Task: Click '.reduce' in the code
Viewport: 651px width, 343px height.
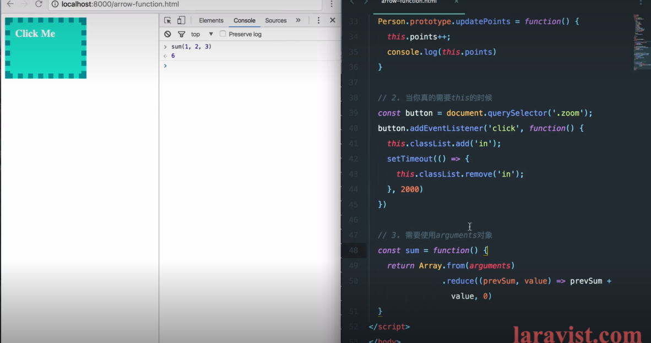Action: [x=458, y=281]
